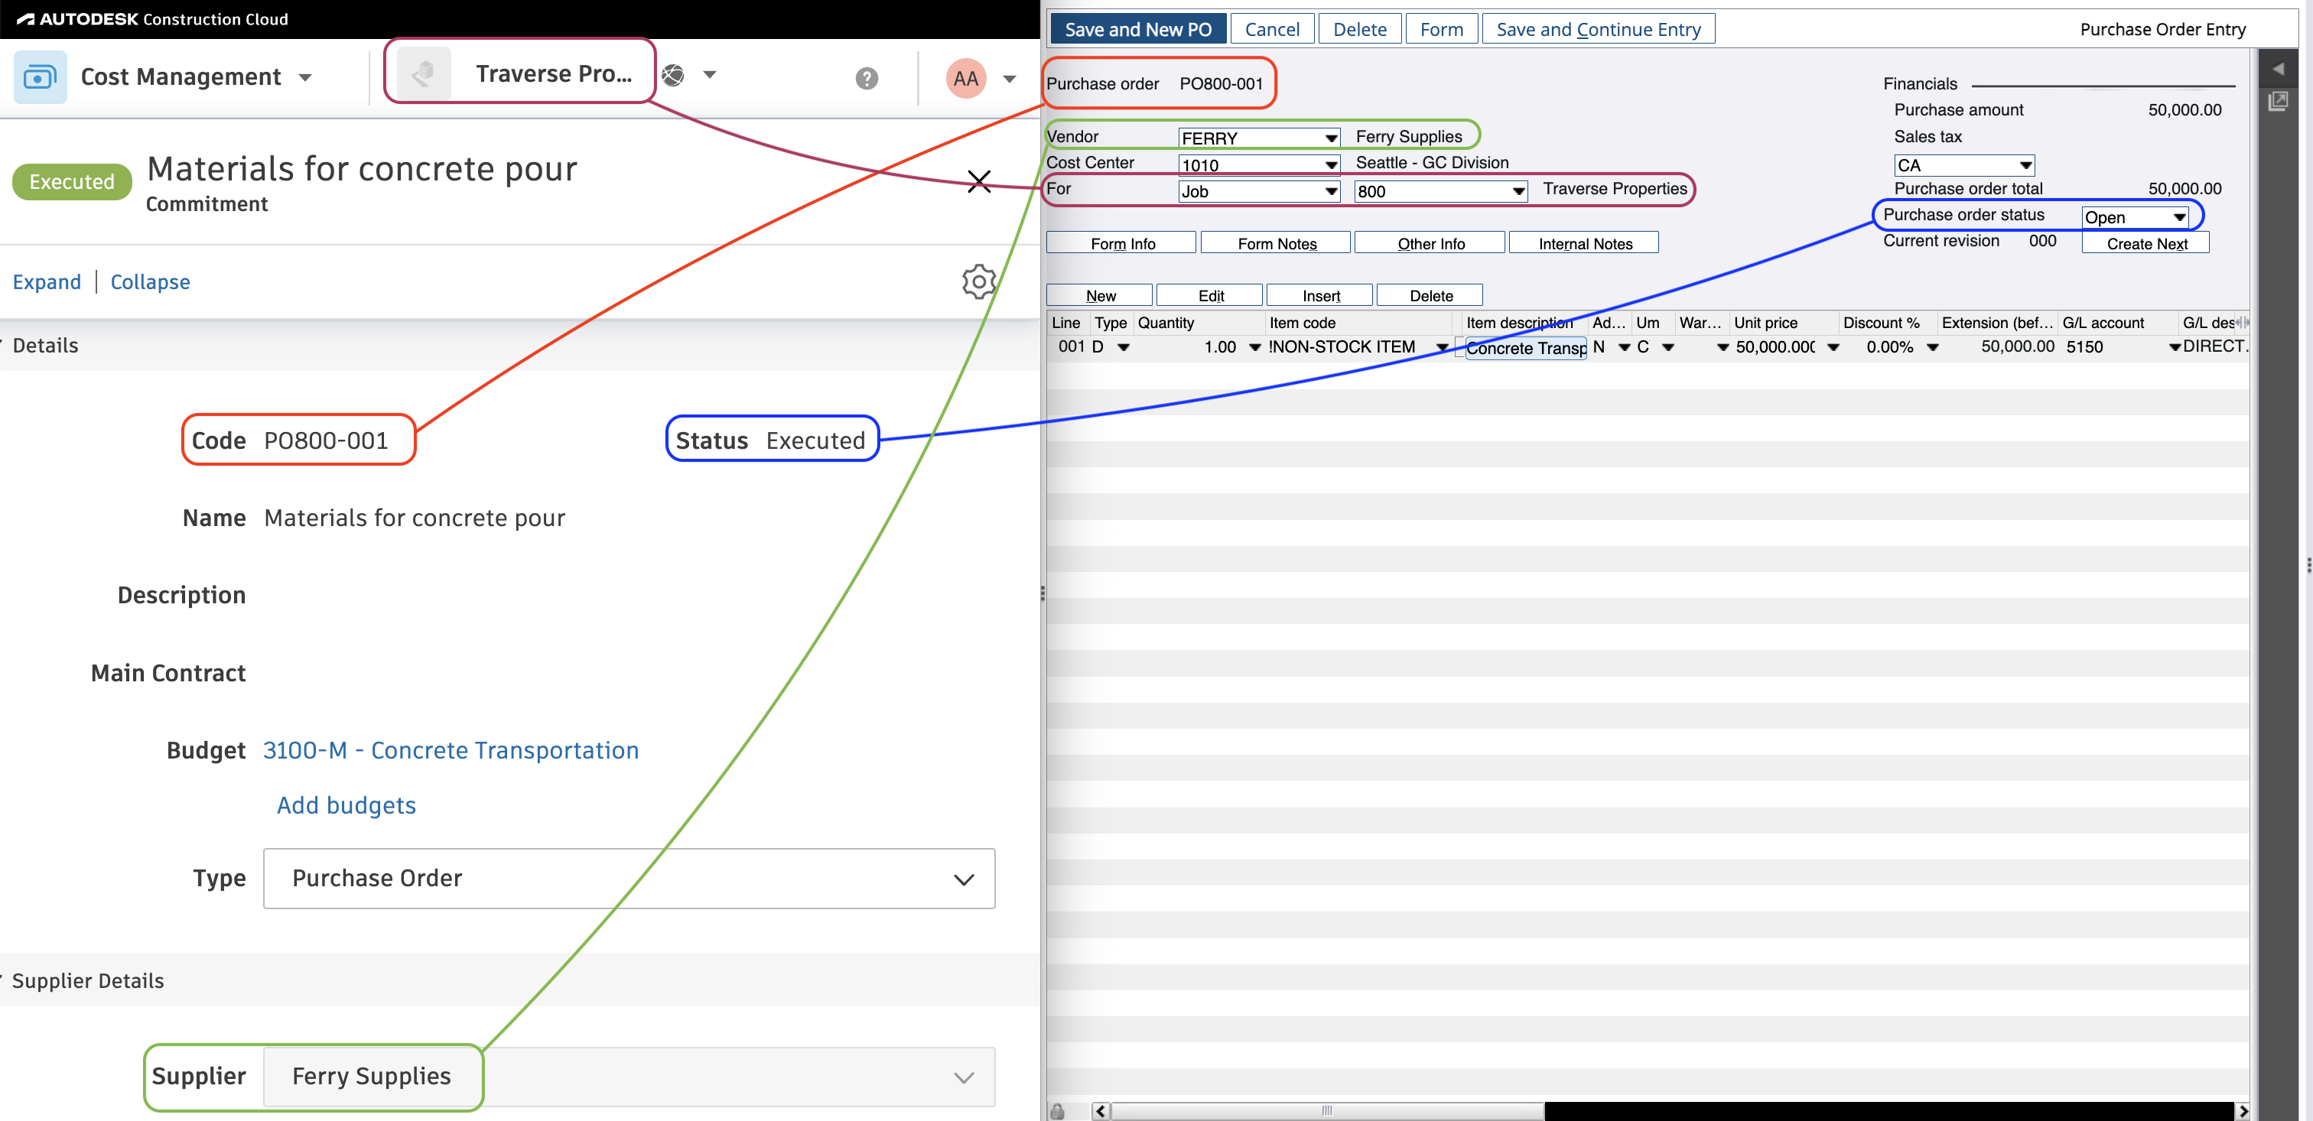Click the Discount 0.00% cell
The width and height of the screenshot is (2313, 1121).
point(1889,347)
